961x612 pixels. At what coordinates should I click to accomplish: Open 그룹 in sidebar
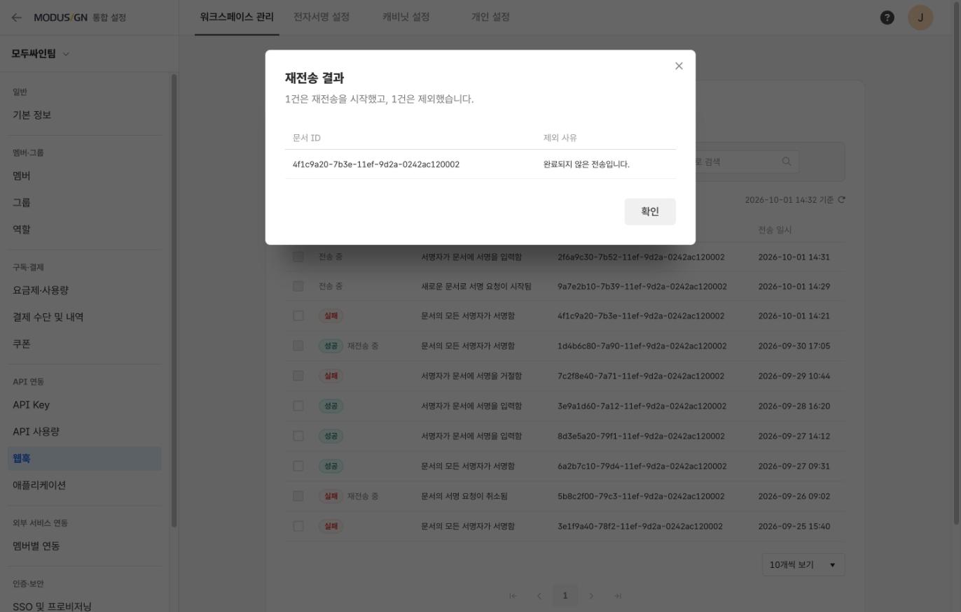coord(85,202)
